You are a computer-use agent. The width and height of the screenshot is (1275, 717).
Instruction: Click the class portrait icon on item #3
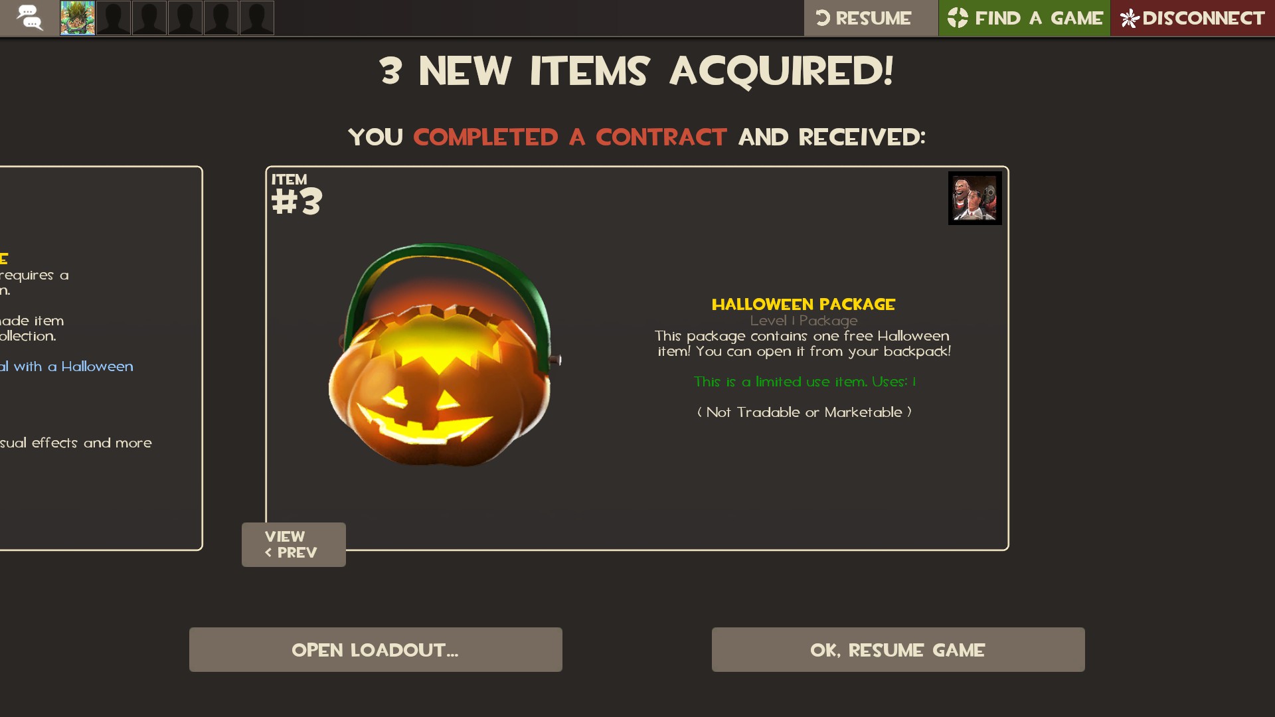click(x=975, y=199)
